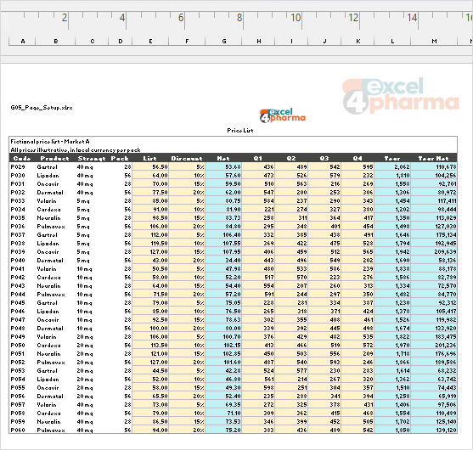Select Year value 1,970 in row P050
473x450 pixels.
pyautogui.click(x=392, y=345)
